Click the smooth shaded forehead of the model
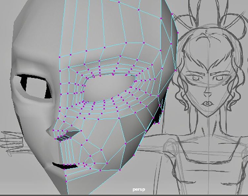Screen dimensions: 248x196 [36, 40]
